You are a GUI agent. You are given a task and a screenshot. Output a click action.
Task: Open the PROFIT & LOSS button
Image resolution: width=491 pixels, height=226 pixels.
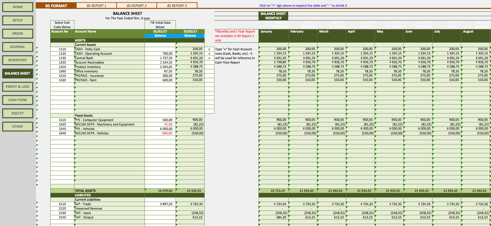pos(18,87)
